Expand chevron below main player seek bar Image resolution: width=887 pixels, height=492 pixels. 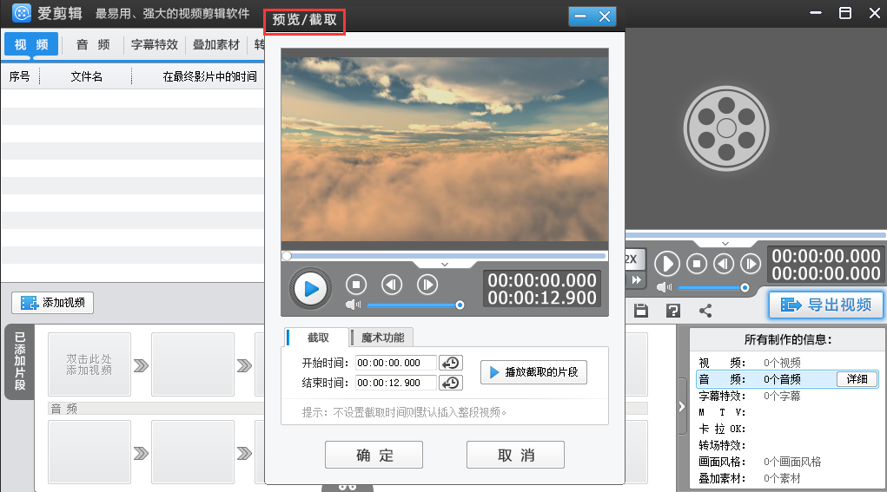coord(725,244)
